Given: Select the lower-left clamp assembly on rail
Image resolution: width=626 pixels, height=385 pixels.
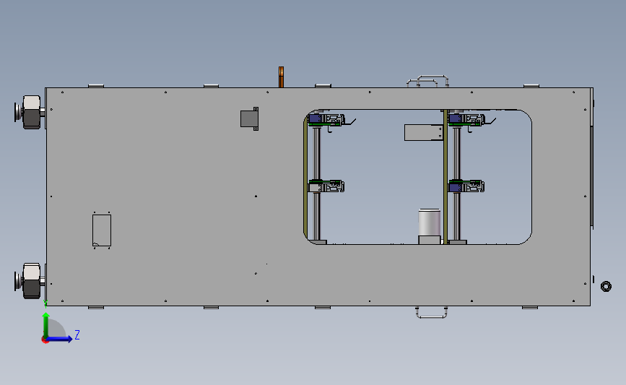Looking at the screenshot, I should (x=326, y=186).
